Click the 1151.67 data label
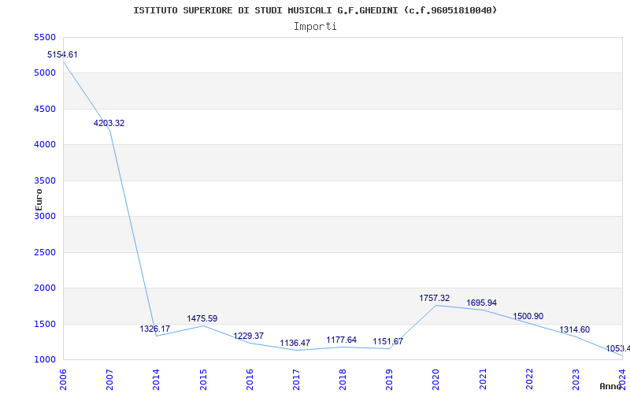The height and width of the screenshot is (394, 630). tap(388, 342)
